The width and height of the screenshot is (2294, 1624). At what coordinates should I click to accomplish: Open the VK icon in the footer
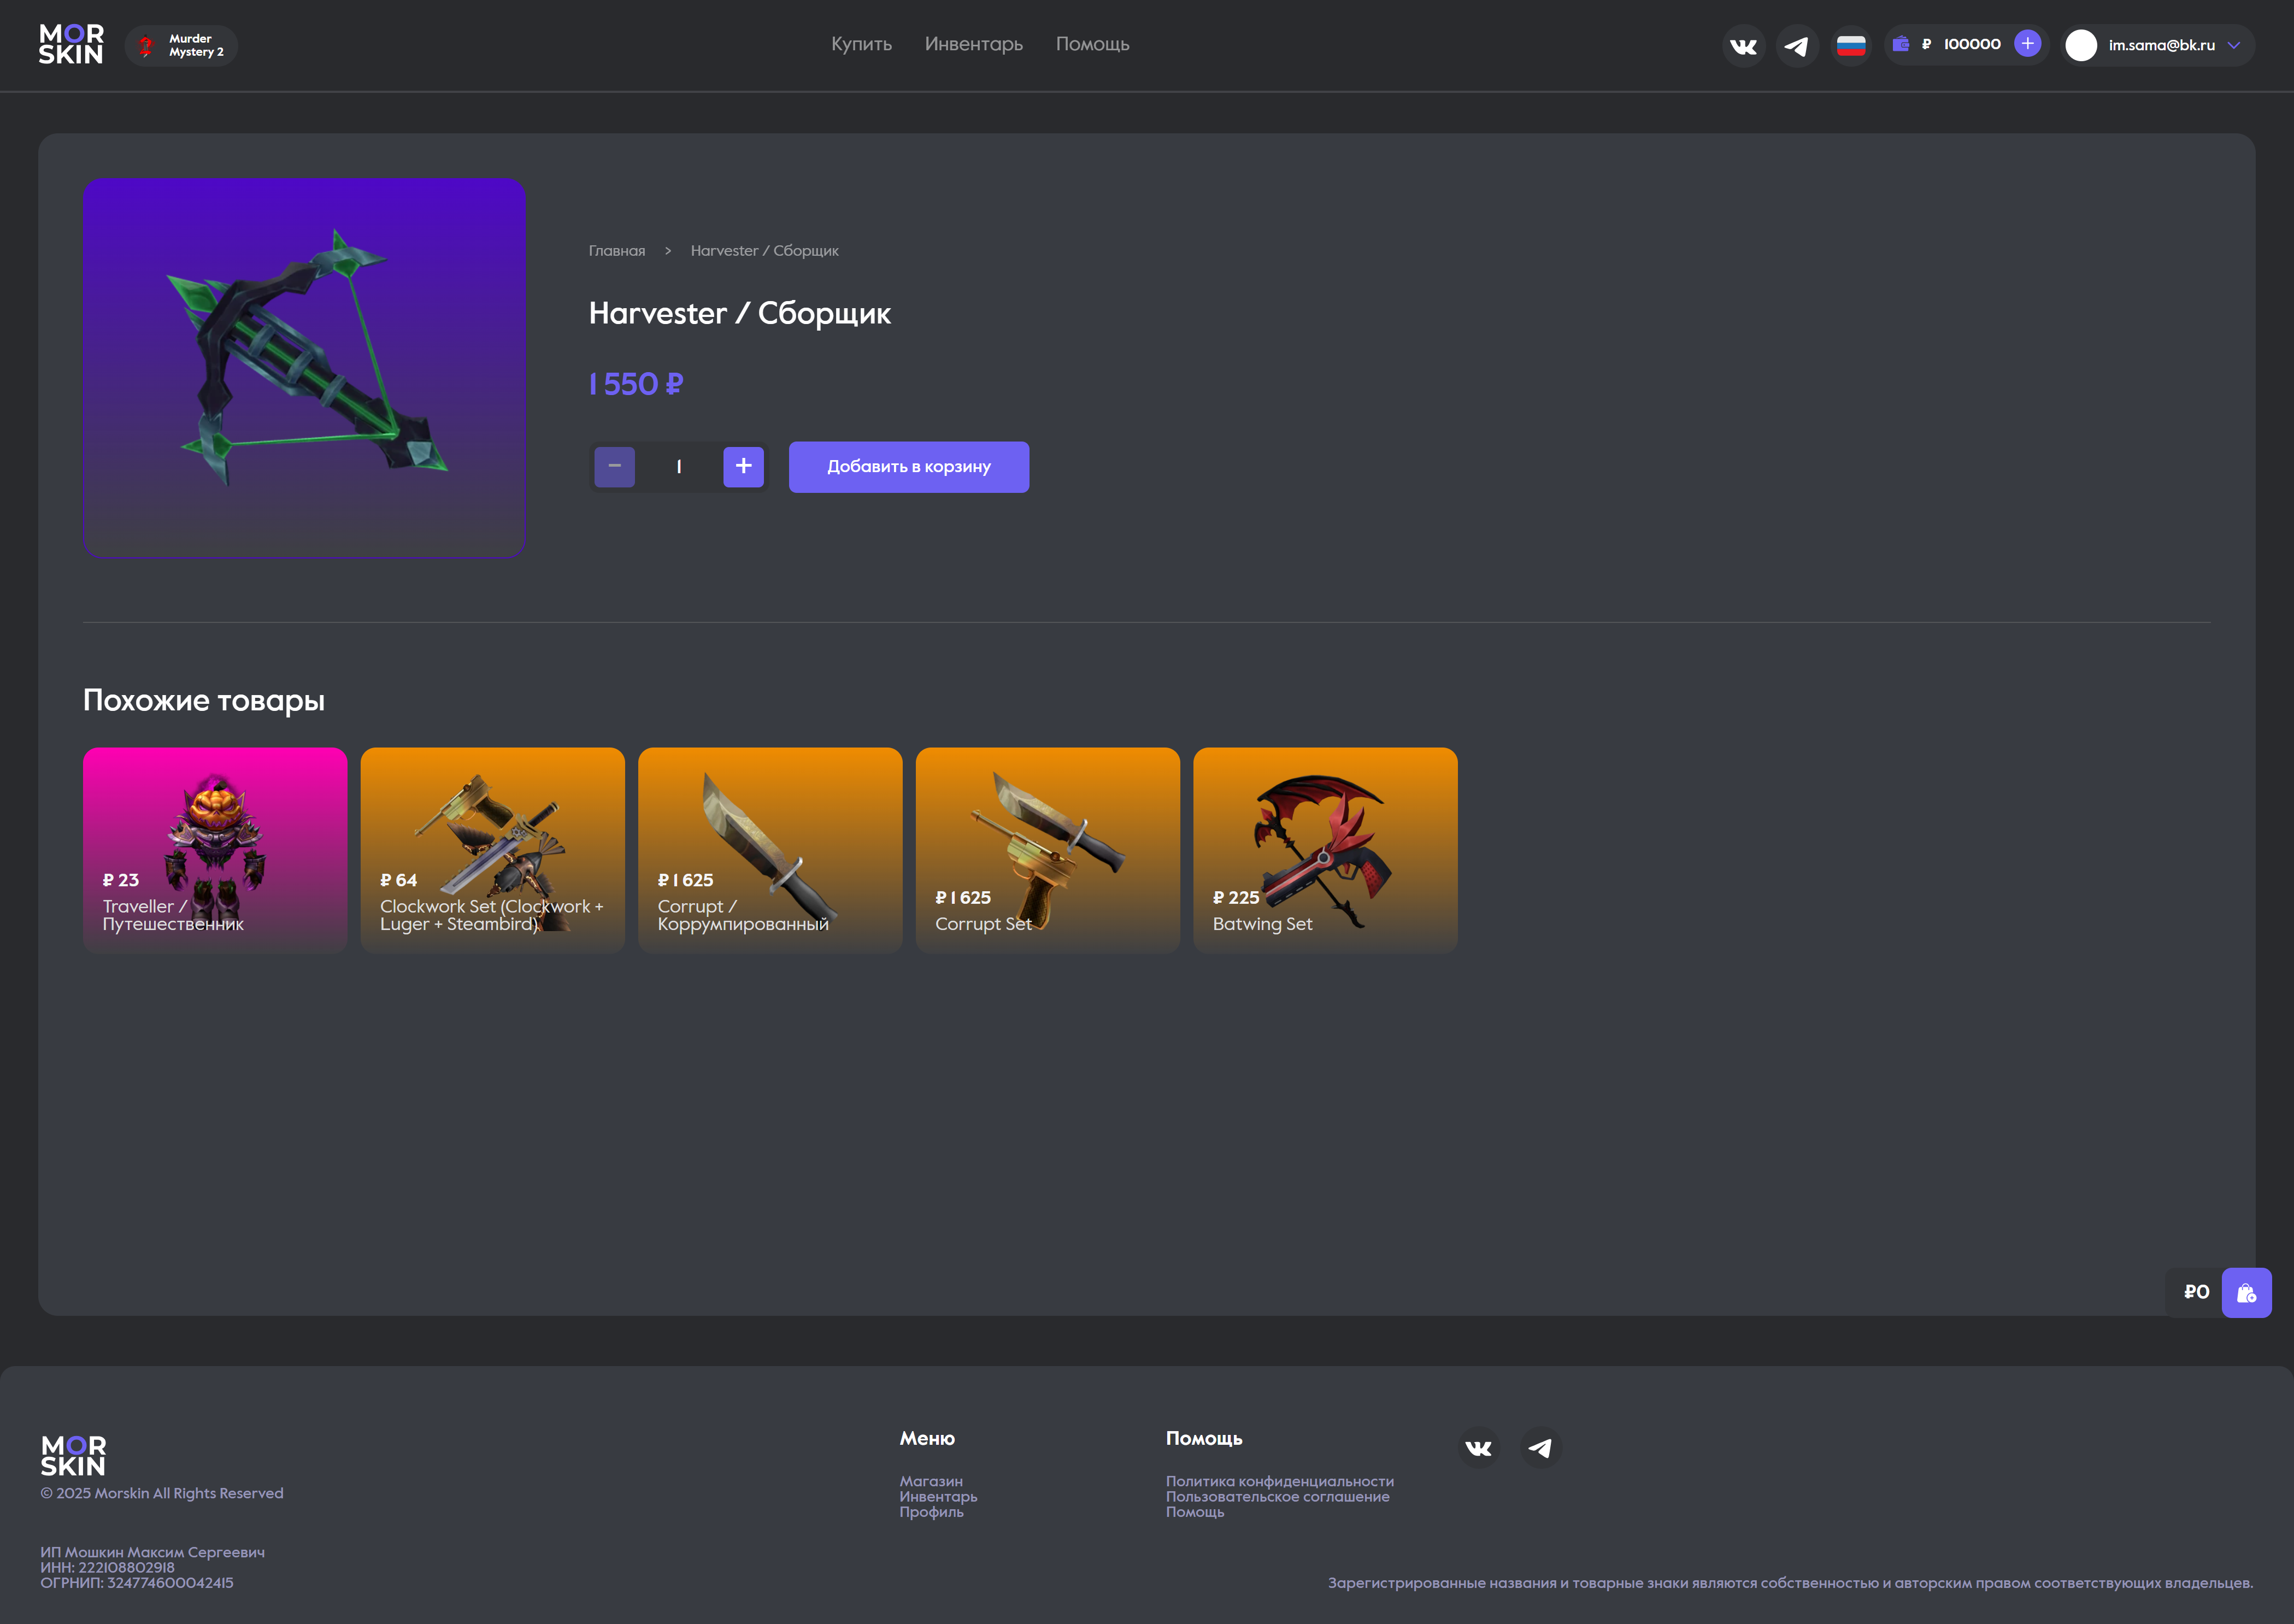pyautogui.click(x=1478, y=1448)
